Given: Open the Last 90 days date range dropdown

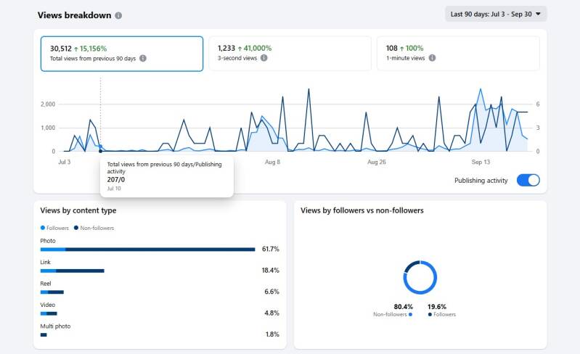Looking at the screenshot, I should pyautogui.click(x=496, y=14).
